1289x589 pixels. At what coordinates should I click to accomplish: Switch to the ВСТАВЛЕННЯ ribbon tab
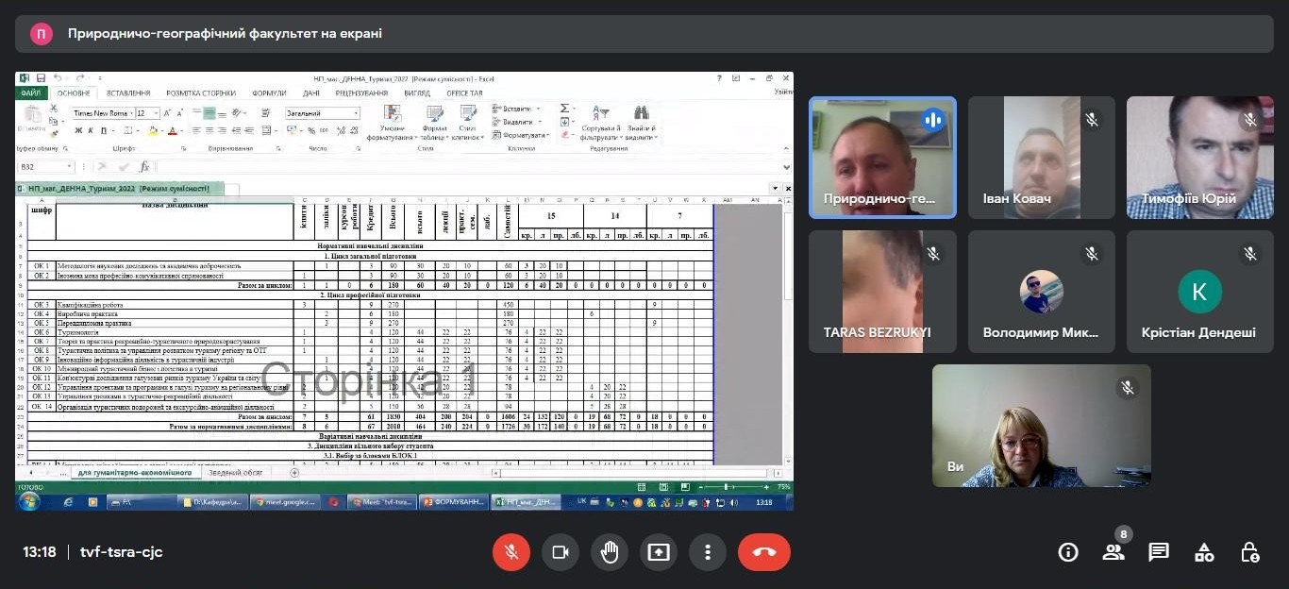tap(128, 93)
